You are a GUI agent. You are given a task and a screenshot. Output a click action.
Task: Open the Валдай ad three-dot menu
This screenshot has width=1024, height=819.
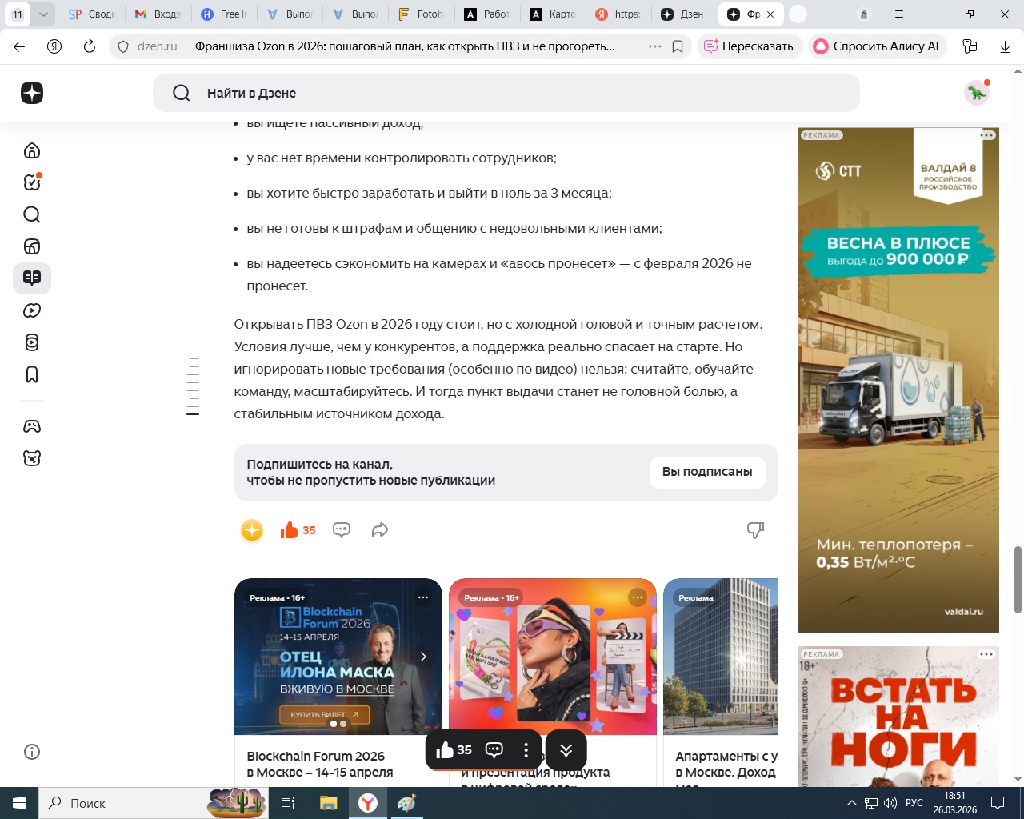coord(987,135)
